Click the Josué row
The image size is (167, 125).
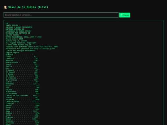[22, 64]
